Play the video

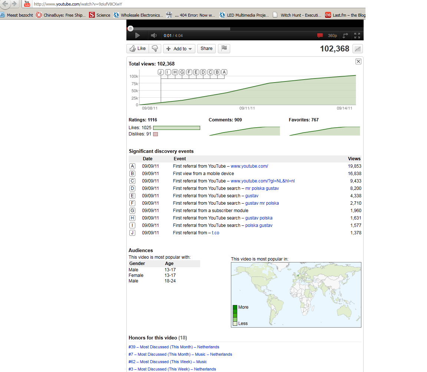(x=137, y=36)
